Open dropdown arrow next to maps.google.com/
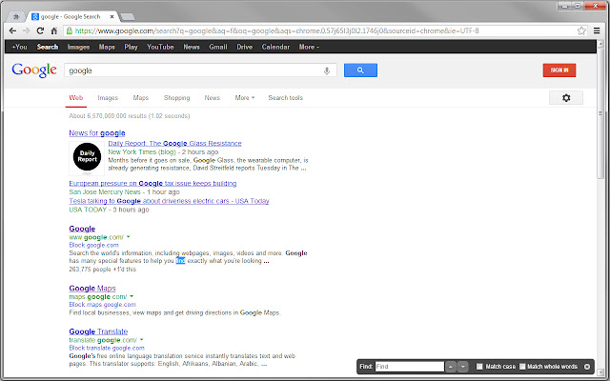 click(132, 296)
